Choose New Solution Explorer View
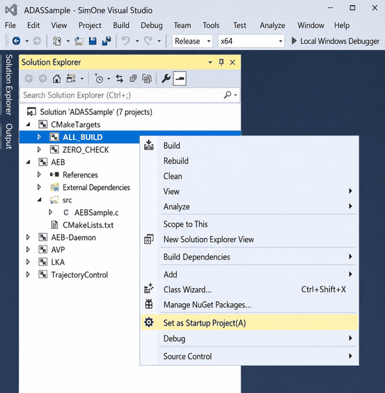 (x=249, y=239)
